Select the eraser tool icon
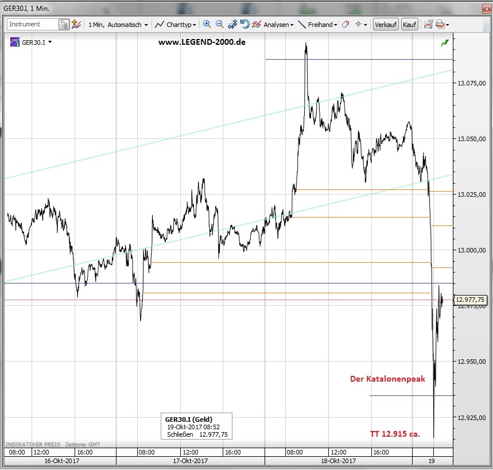Viewport: 493px width, 470px height. [x=345, y=25]
